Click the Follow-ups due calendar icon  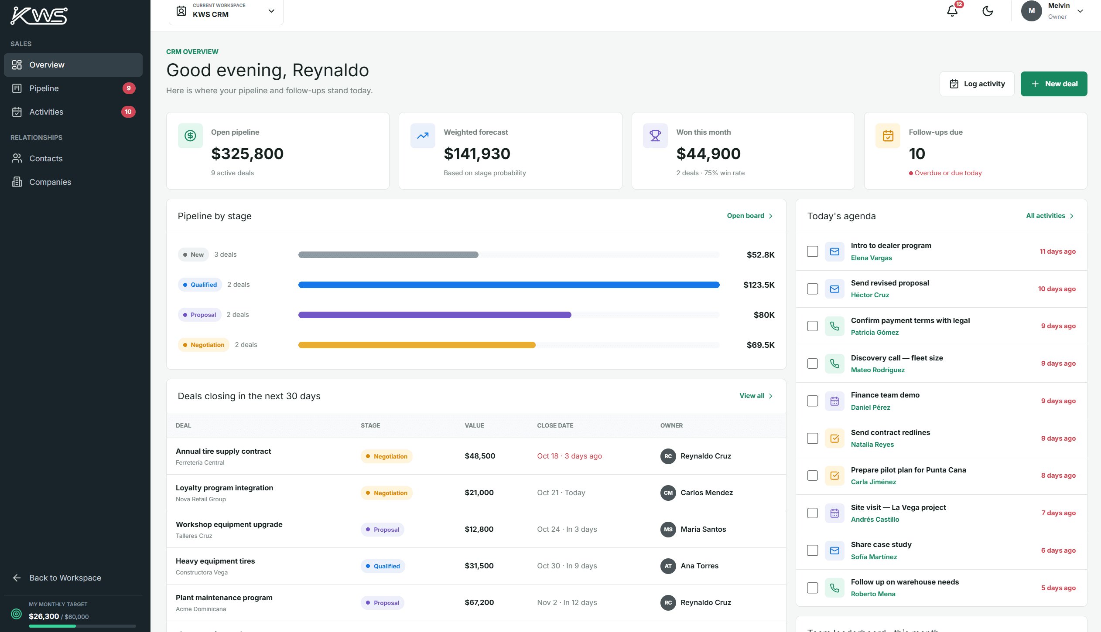[x=888, y=136]
